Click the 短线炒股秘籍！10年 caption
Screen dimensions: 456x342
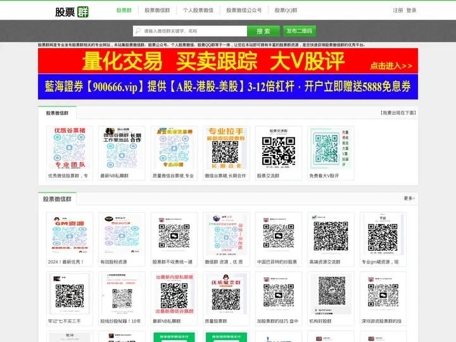[x=120, y=321]
